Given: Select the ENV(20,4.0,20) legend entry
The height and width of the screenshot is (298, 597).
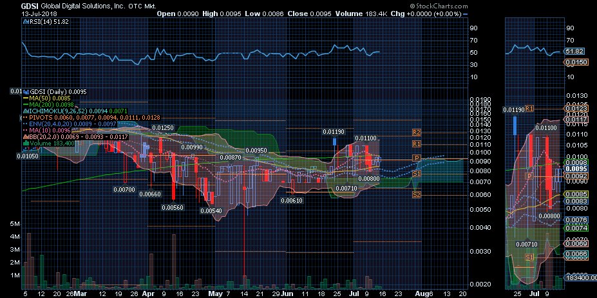Looking at the screenshot, I should coord(70,124).
